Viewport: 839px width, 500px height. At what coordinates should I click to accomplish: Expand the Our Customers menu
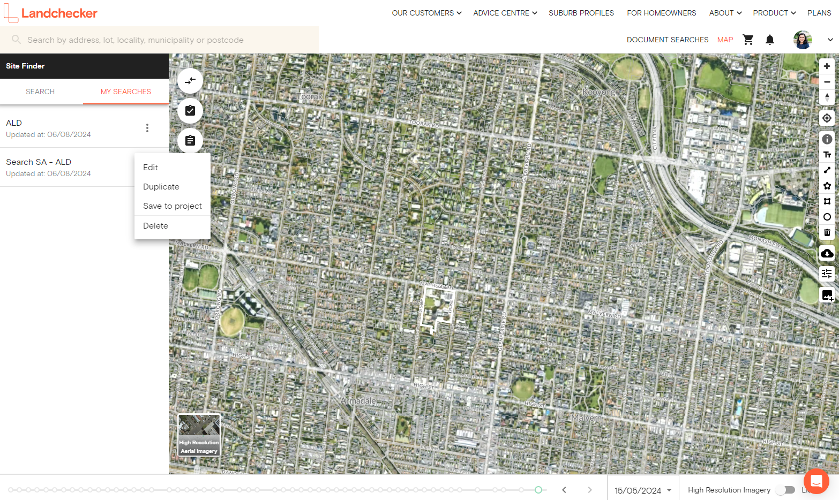coord(426,13)
